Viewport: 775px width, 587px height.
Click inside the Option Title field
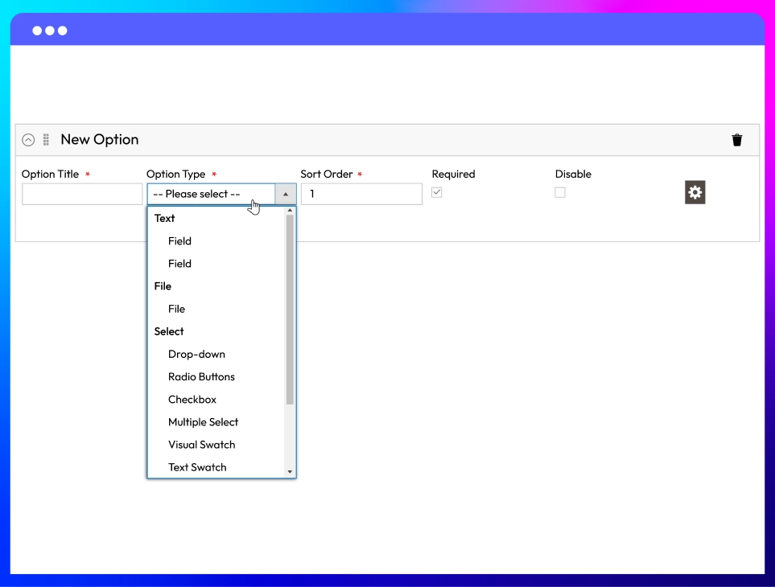tap(82, 194)
